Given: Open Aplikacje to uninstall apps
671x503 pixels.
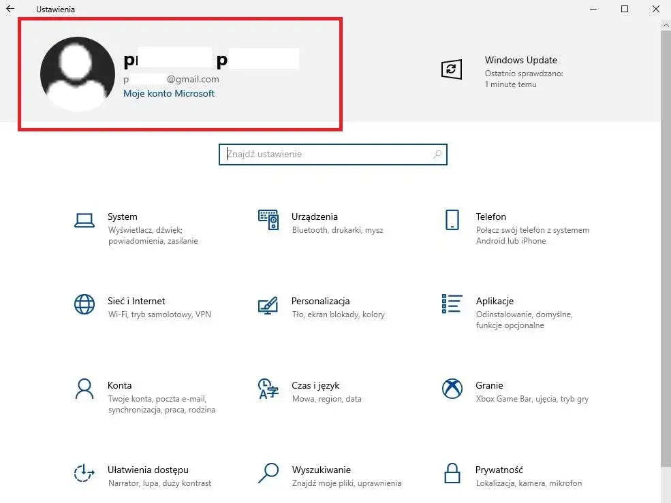Looking at the screenshot, I should pos(495,302).
